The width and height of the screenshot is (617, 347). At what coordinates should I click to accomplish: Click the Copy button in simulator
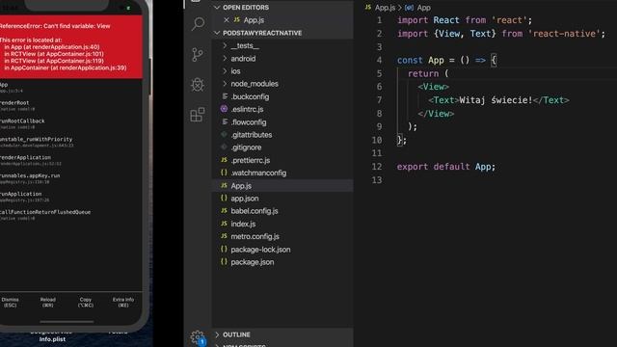pyautogui.click(x=86, y=302)
